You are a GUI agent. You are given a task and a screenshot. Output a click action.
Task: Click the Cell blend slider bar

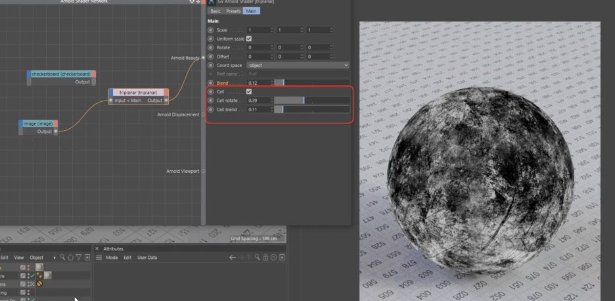[312, 110]
